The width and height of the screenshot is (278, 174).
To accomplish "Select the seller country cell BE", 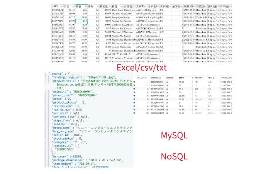I will pyautogui.click(x=161, y=17).
